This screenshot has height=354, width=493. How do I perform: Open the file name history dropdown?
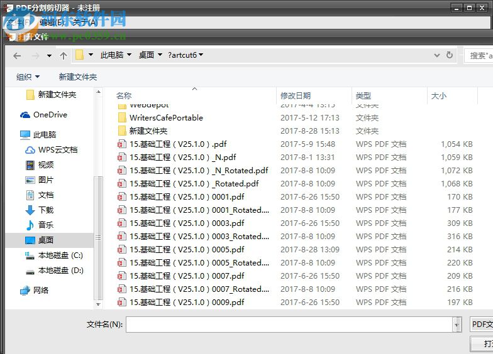pyautogui.click(x=457, y=324)
